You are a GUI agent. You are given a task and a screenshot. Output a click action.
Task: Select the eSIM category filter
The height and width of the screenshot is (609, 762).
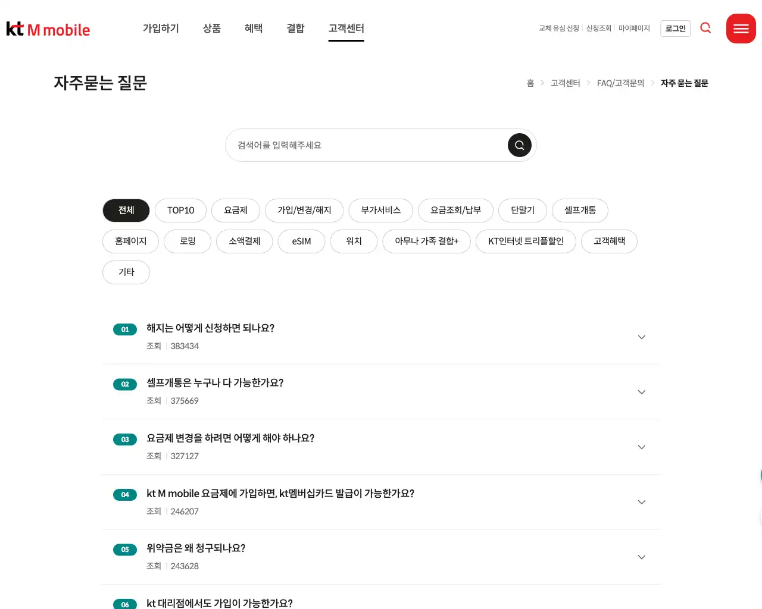(x=301, y=241)
